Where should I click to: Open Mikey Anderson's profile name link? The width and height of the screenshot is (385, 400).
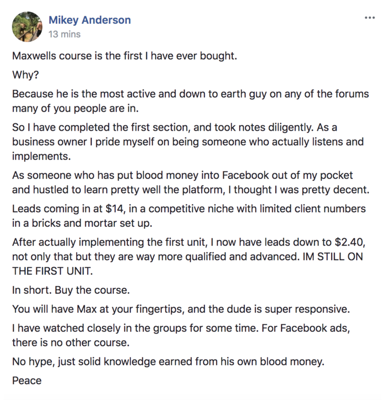pos(90,20)
